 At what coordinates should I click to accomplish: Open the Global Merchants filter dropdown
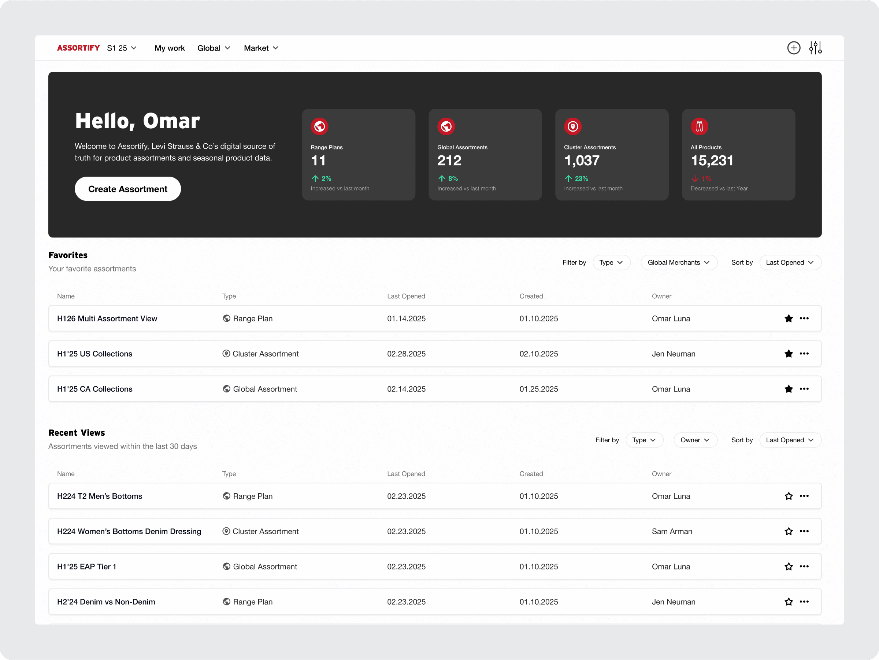tap(678, 262)
